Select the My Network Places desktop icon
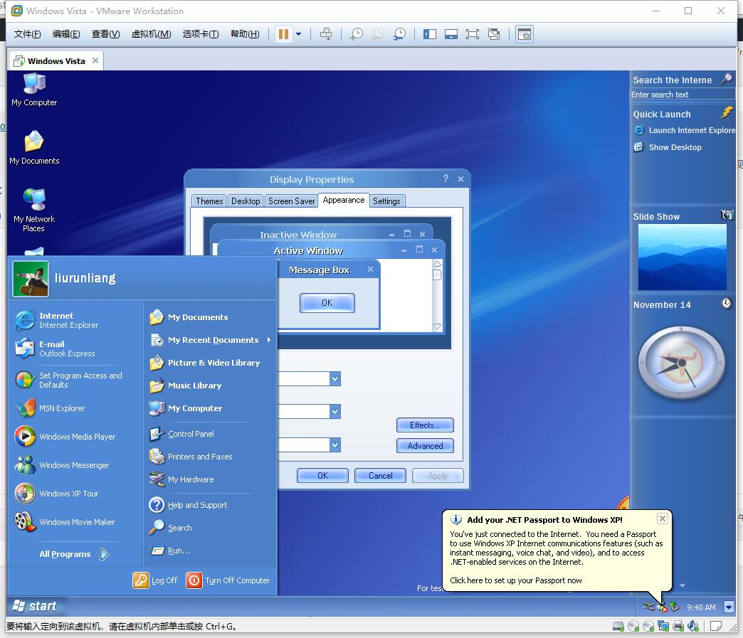This screenshot has width=743, height=638. click(34, 210)
